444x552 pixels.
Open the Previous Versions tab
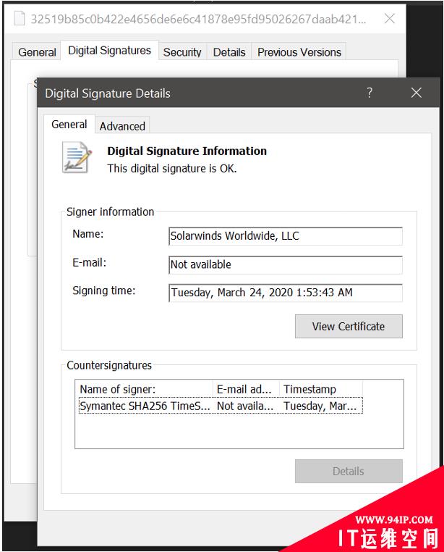(x=299, y=52)
